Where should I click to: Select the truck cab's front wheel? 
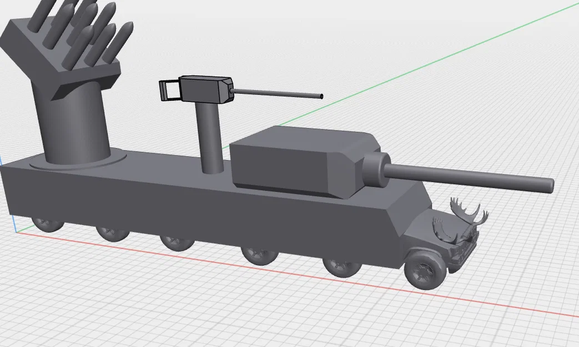click(x=425, y=269)
